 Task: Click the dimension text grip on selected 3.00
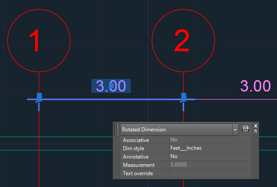click(x=112, y=86)
